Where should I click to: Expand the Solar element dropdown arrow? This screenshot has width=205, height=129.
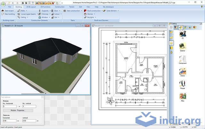(x=118, y=11)
